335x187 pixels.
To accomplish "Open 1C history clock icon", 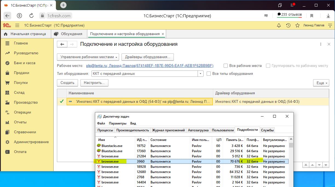I will click(x=288, y=25).
